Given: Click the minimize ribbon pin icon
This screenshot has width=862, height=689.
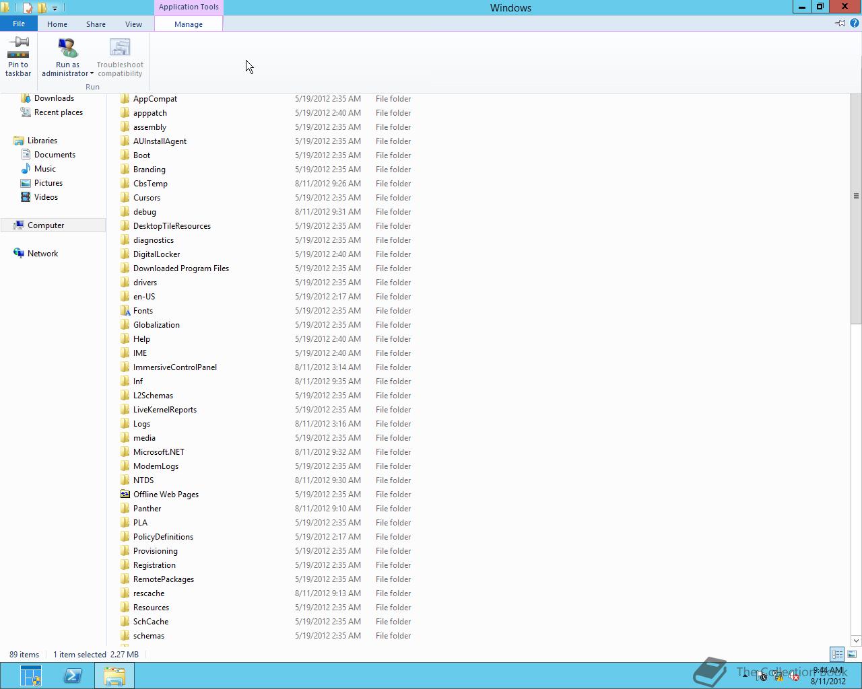Looking at the screenshot, I should (x=840, y=23).
